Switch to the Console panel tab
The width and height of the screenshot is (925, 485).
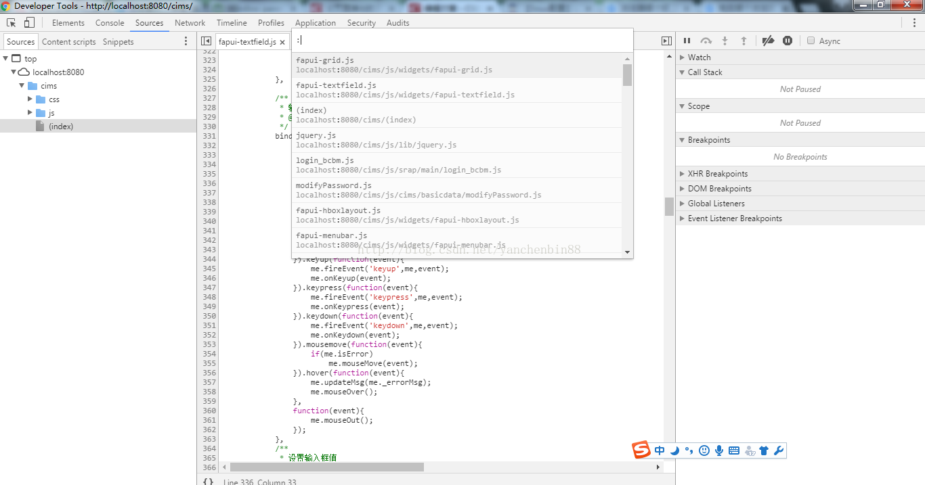pyautogui.click(x=110, y=23)
